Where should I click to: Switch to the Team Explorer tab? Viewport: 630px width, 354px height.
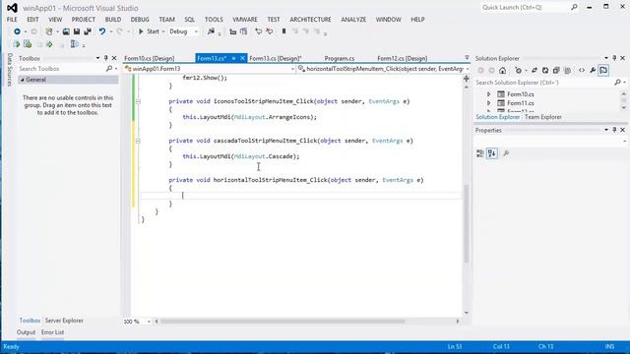[543, 117]
